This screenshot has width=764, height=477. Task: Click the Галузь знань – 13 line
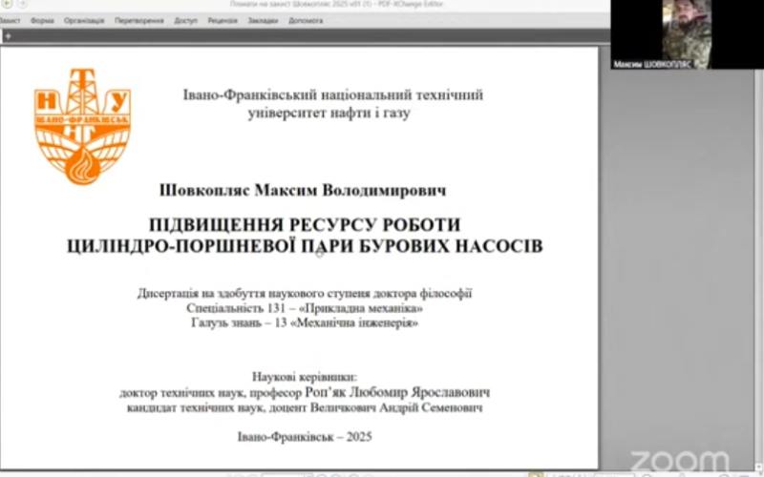(305, 322)
